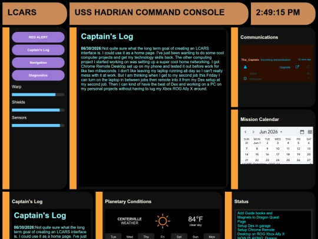Click the USS HADRIAN COMMAND CONSOLE title
The image size is (318, 239).
pos(150,12)
